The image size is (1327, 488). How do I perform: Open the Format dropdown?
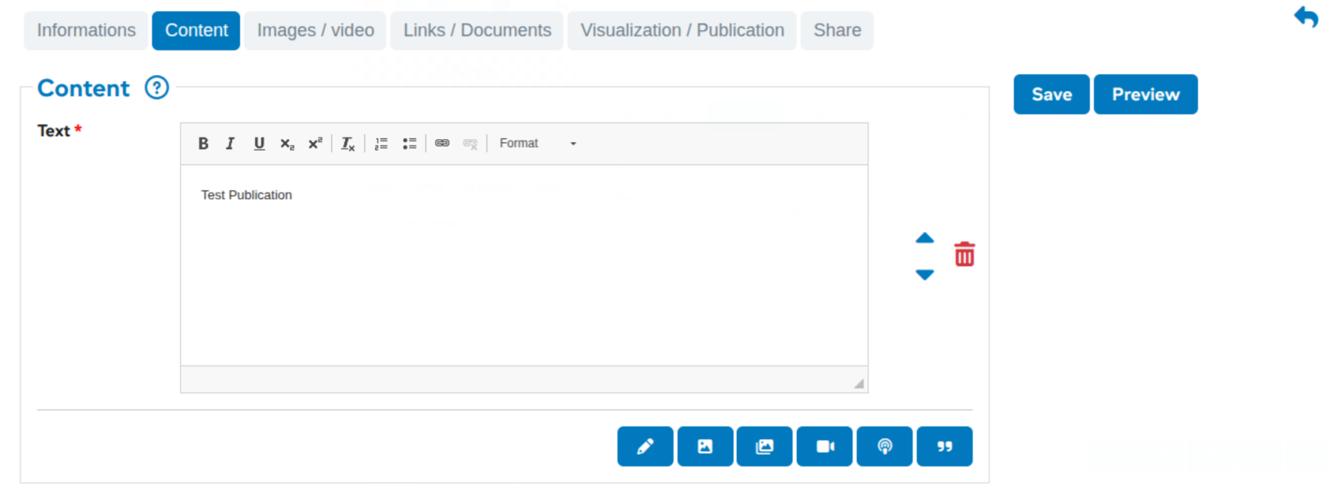point(537,144)
